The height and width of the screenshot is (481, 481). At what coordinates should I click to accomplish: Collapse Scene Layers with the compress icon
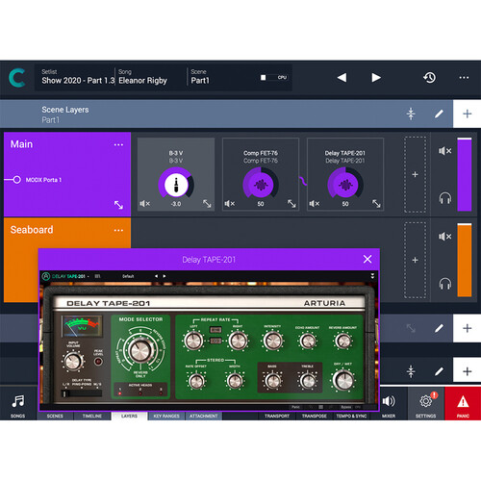tap(411, 114)
